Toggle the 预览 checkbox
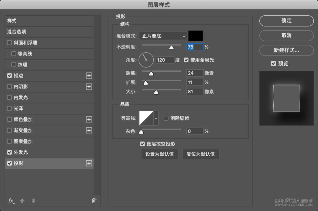The image size is (318, 211). point(273,63)
